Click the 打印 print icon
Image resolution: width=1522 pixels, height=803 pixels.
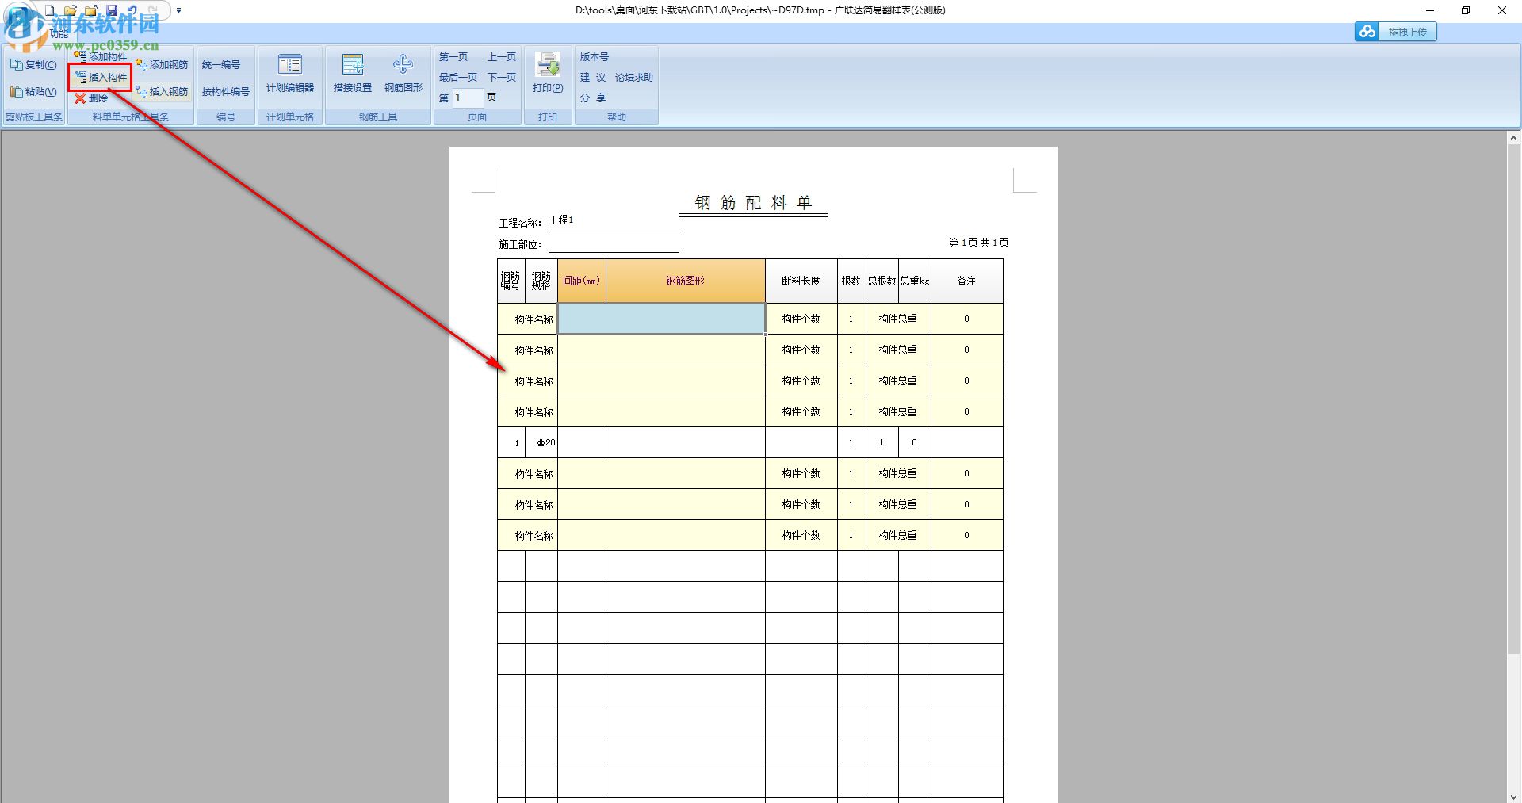point(548,75)
